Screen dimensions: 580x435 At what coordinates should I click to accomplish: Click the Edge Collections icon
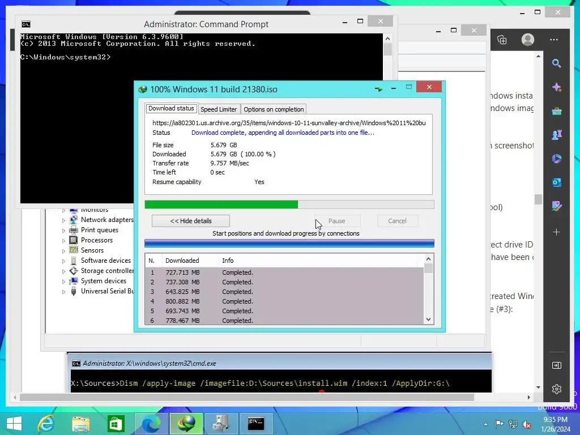[x=502, y=40]
